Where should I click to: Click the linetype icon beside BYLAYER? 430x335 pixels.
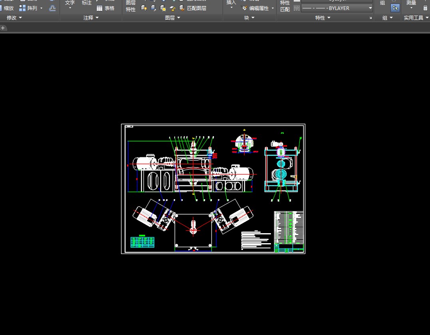(x=297, y=8)
